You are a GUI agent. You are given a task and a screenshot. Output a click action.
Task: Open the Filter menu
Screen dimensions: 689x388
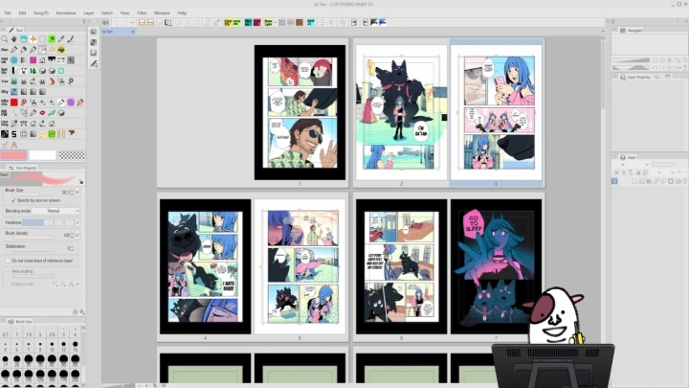tap(142, 12)
